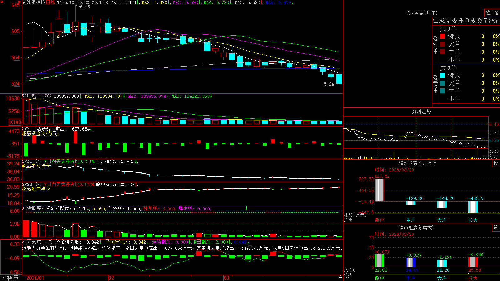Click the AI活跃度2 indicator label

tap(33, 208)
